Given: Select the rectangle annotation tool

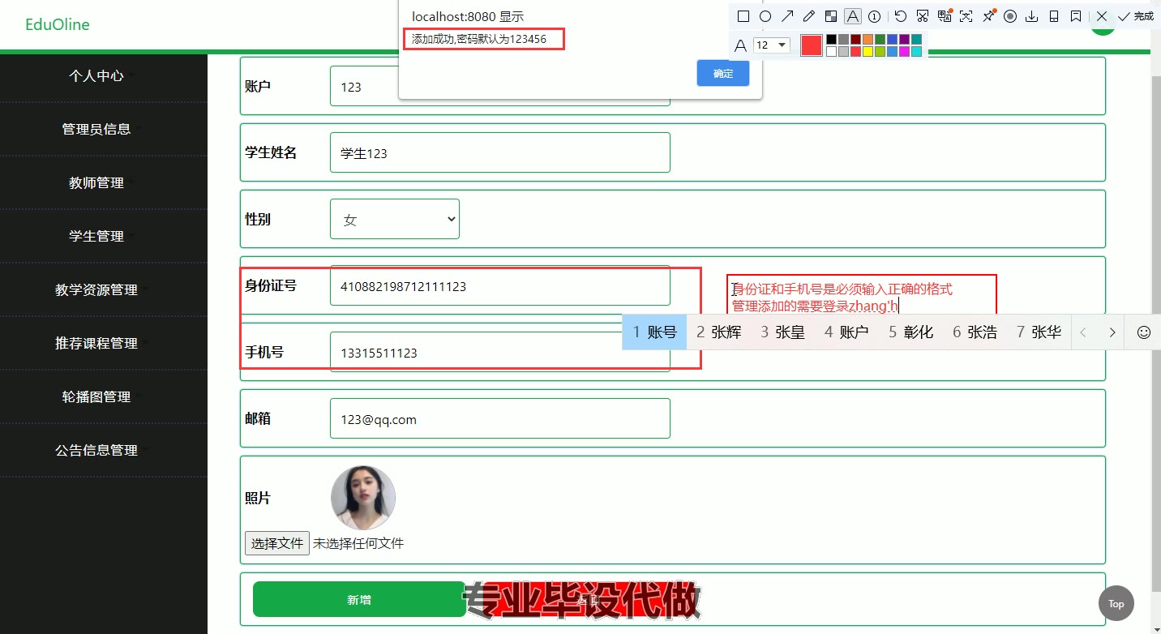Looking at the screenshot, I should tap(743, 16).
